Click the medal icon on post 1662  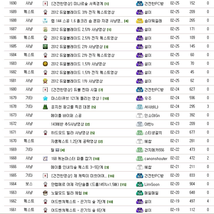coord(45,202)
